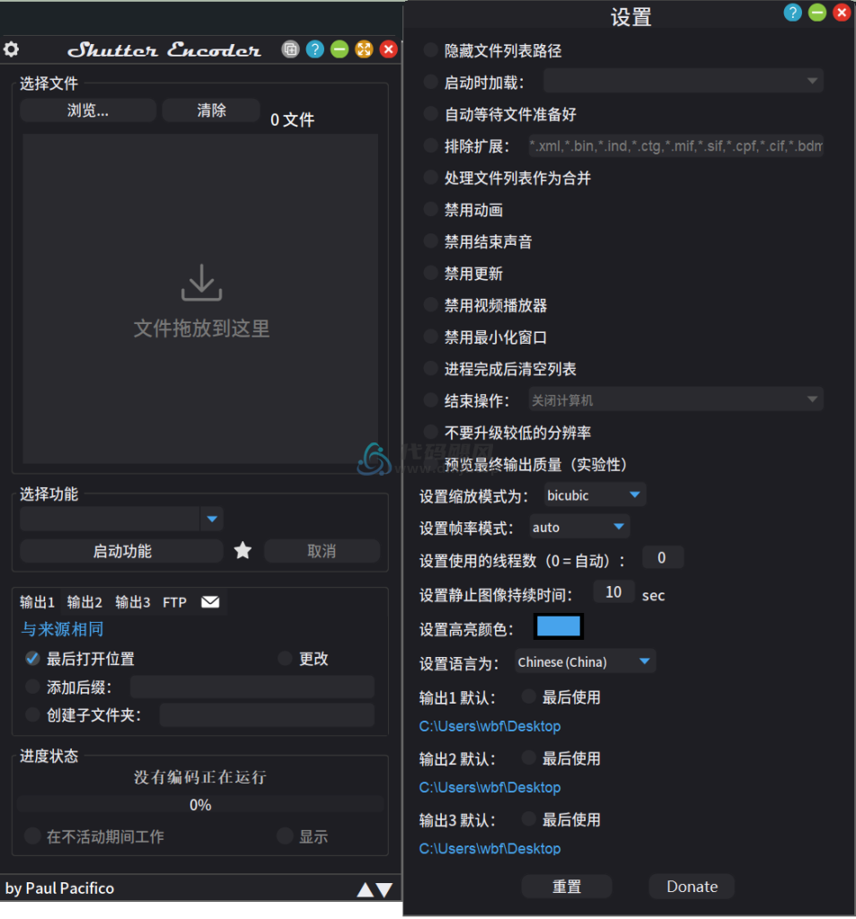
Task: Toggle 输出1 默认 最后使用
Action: click(x=529, y=696)
